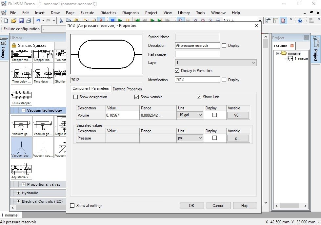Screen dimensions: 321x225
Task: Click the V0... variable button
Action: coord(238,115)
